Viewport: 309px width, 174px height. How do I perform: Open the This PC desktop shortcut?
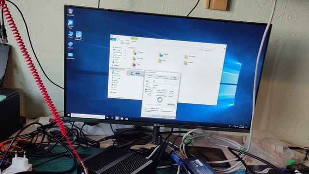tap(70, 35)
